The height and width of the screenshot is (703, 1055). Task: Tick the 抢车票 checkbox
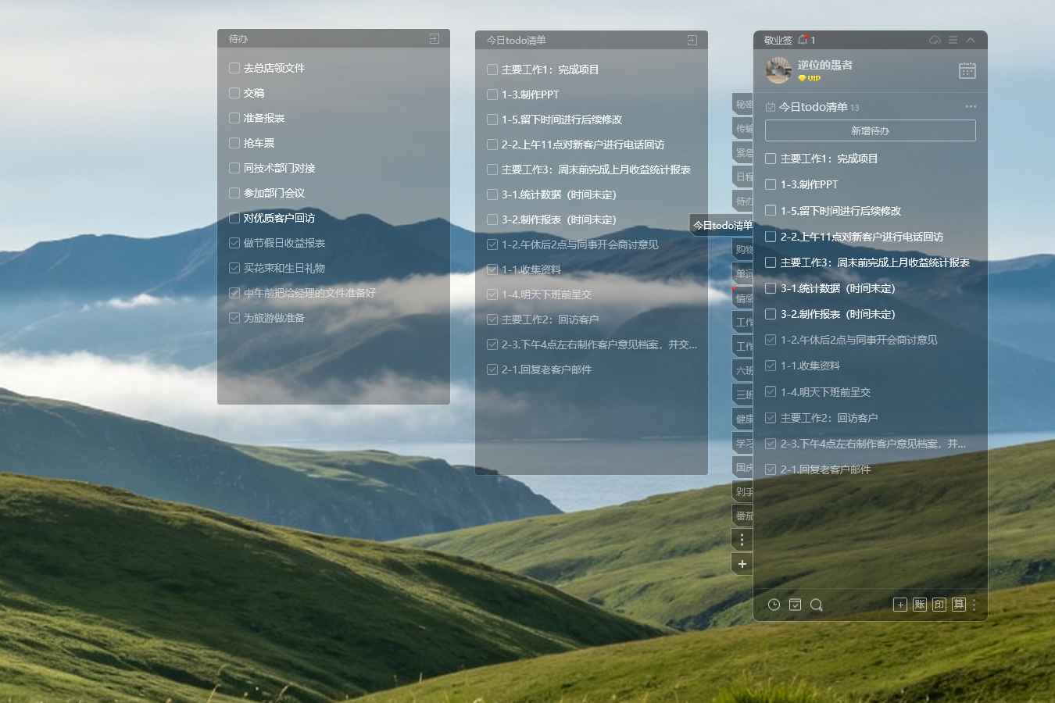point(234,143)
